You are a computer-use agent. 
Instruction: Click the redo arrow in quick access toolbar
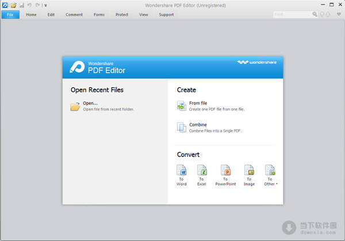tap(37, 5)
